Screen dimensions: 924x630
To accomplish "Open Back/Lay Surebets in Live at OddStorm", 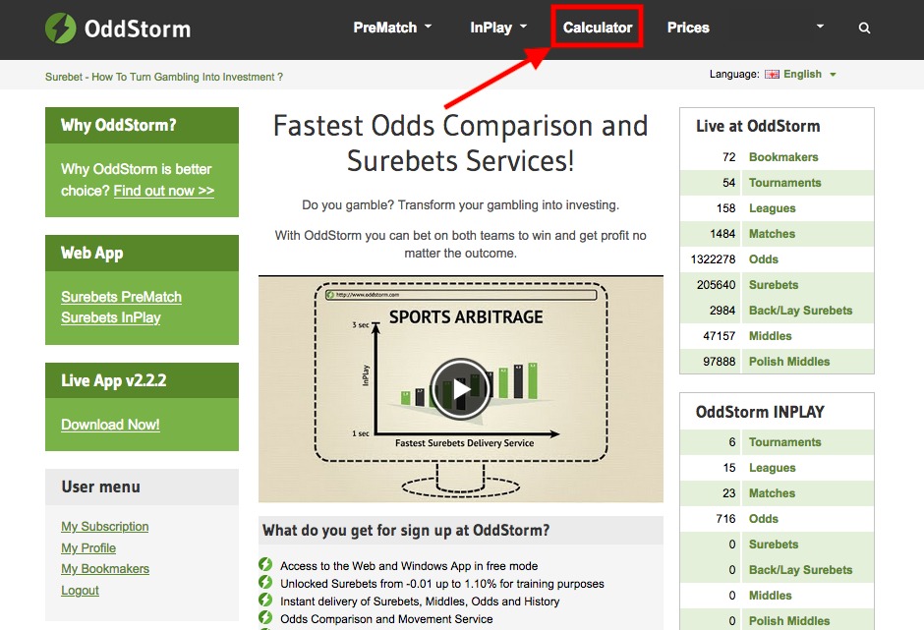I will point(800,311).
